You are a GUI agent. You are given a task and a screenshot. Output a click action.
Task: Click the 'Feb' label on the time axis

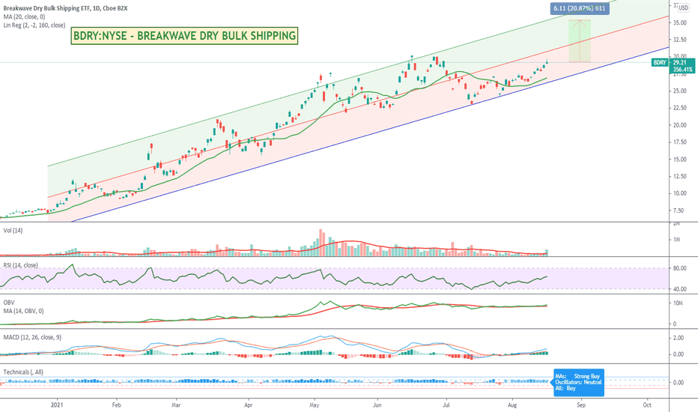(x=117, y=405)
